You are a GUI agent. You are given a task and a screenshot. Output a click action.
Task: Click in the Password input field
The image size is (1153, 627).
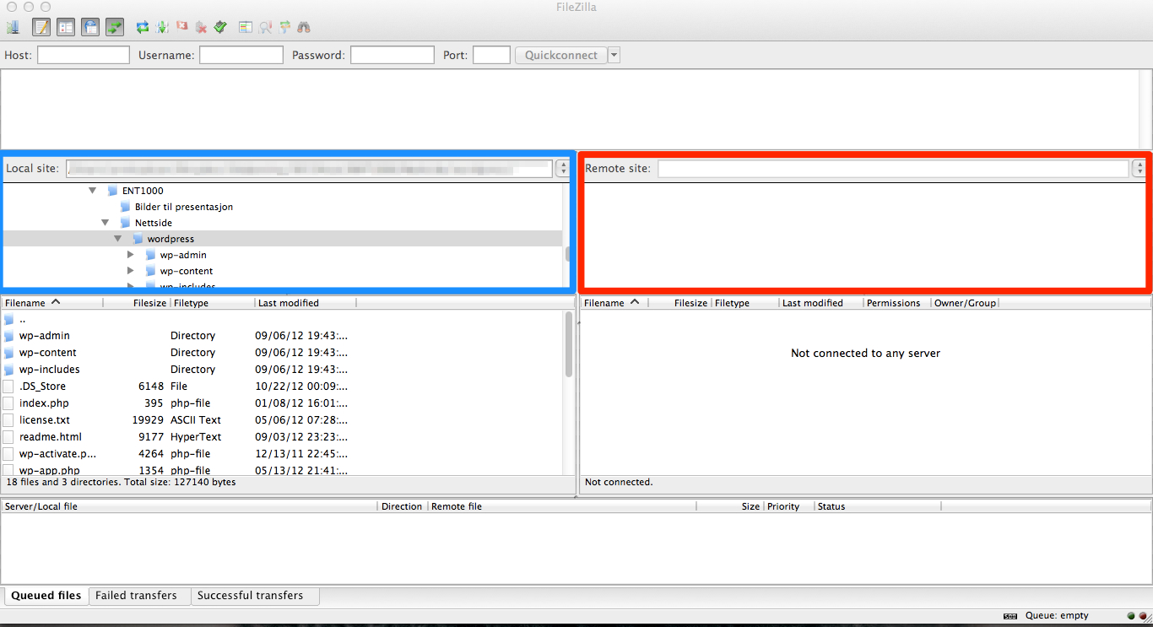(x=392, y=55)
